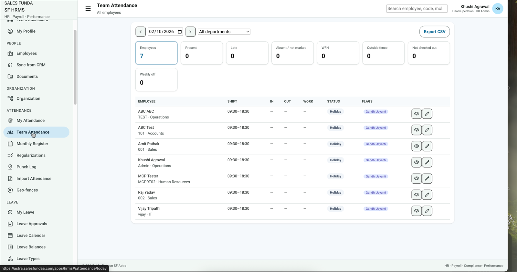Open My Attendance page

point(37,120)
